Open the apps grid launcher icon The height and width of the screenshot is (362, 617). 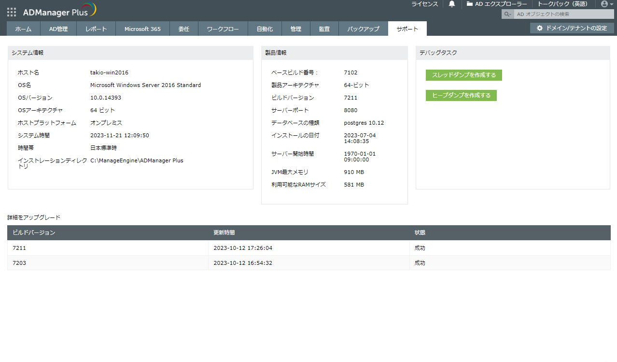tap(12, 12)
